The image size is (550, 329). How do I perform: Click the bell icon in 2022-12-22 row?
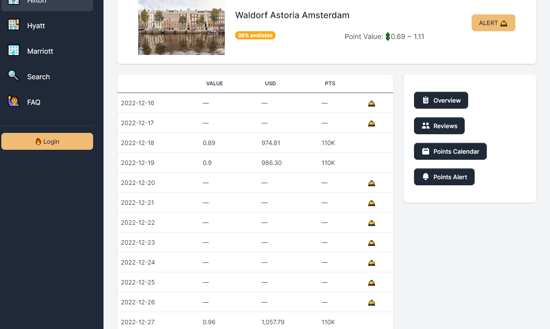(x=371, y=223)
